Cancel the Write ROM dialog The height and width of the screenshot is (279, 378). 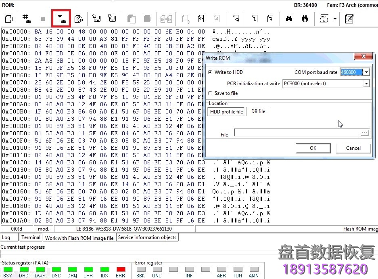(353, 148)
